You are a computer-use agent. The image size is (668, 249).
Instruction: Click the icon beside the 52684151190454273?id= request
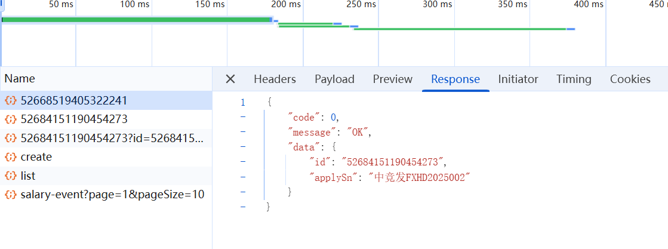(11, 138)
